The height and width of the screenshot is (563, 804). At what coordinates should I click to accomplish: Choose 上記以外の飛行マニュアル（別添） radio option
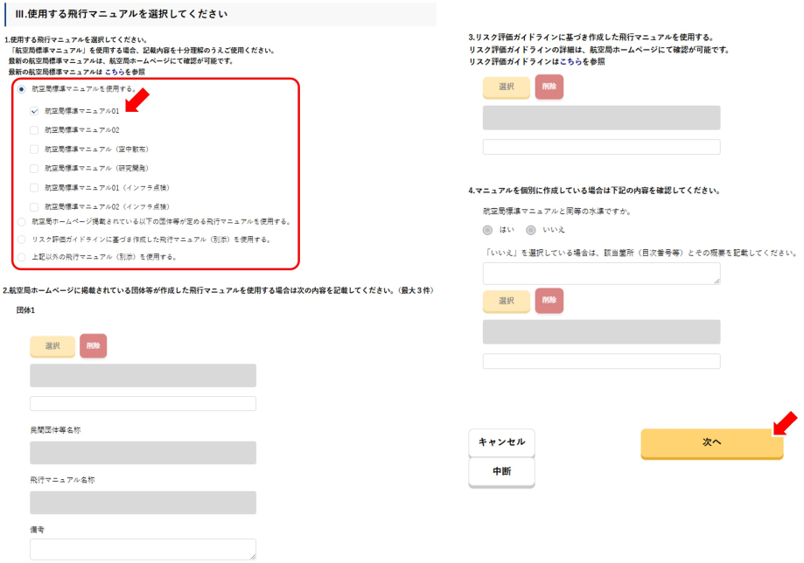pos(22,257)
